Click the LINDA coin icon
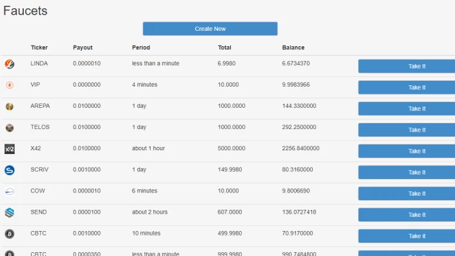455x256 pixels. [x=10, y=64]
